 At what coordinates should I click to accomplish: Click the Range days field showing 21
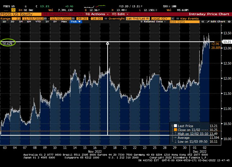tap(16, 19)
